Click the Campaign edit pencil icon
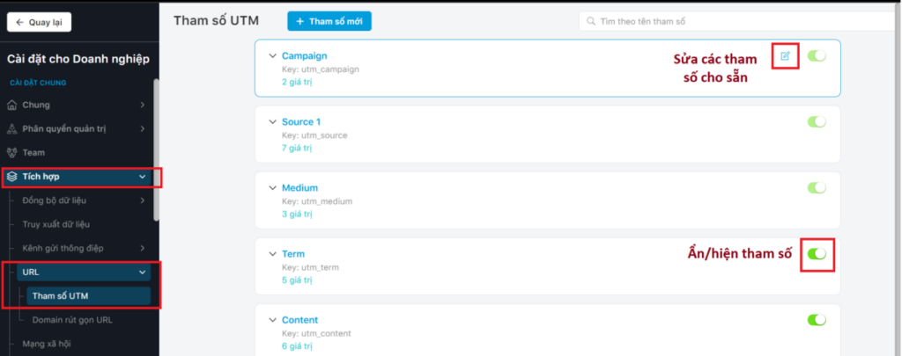 click(x=785, y=56)
